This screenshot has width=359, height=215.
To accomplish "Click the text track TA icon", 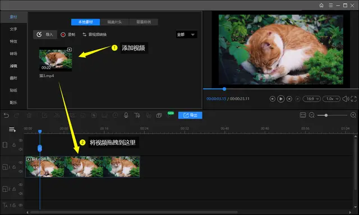I will tap(5, 205).
